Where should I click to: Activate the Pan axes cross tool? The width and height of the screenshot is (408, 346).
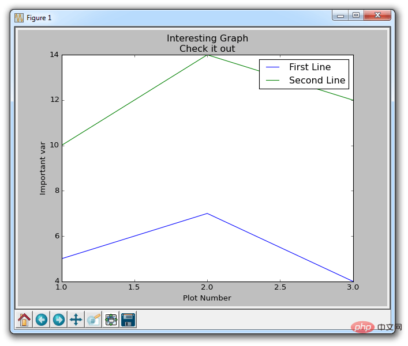[x=76, y=320]
